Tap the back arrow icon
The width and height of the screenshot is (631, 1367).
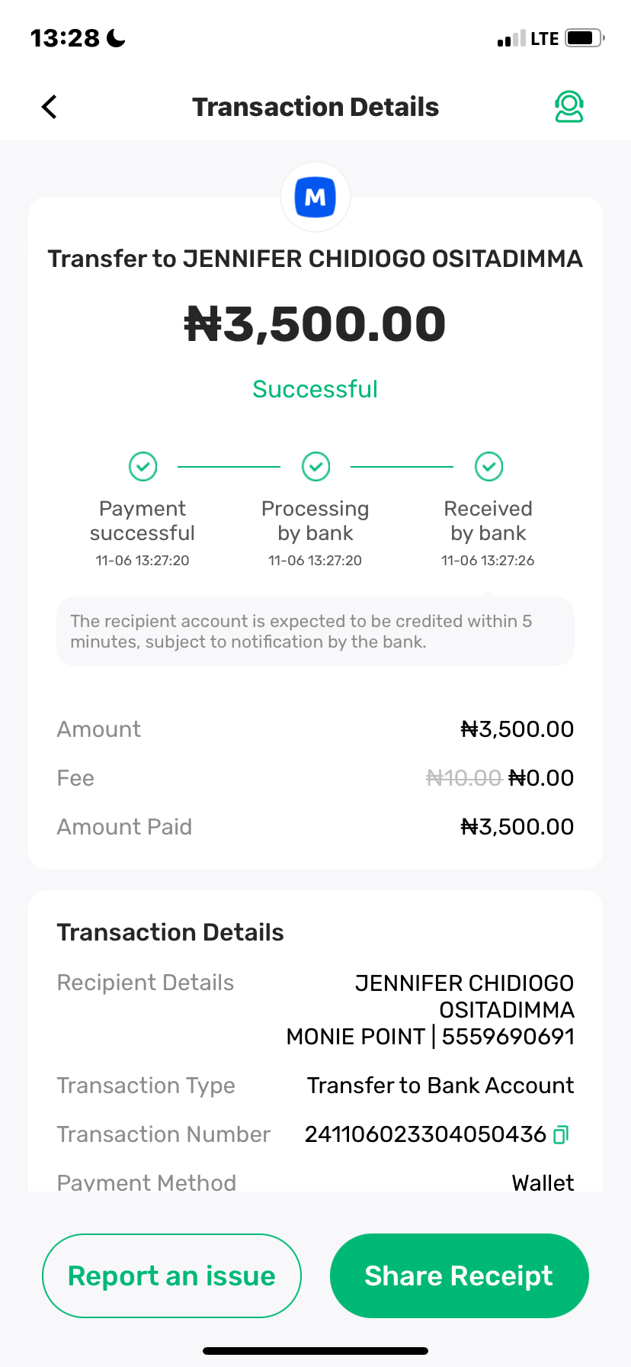(x=50, y=107)
